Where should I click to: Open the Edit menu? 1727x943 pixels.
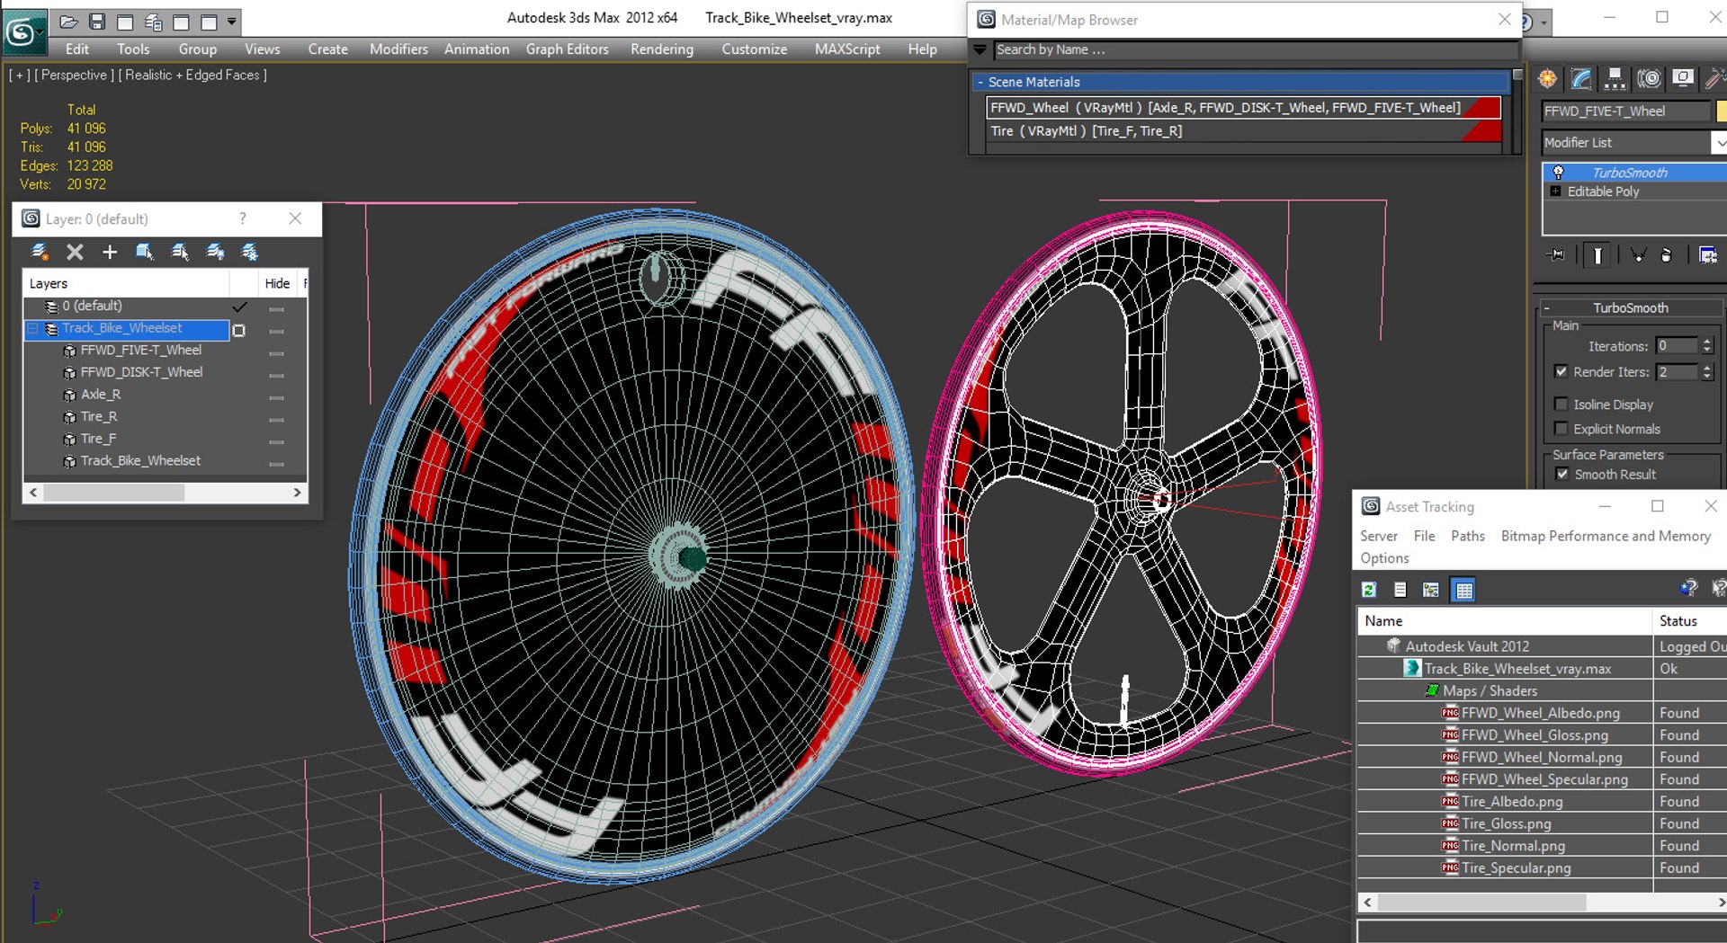coord(77,49)
